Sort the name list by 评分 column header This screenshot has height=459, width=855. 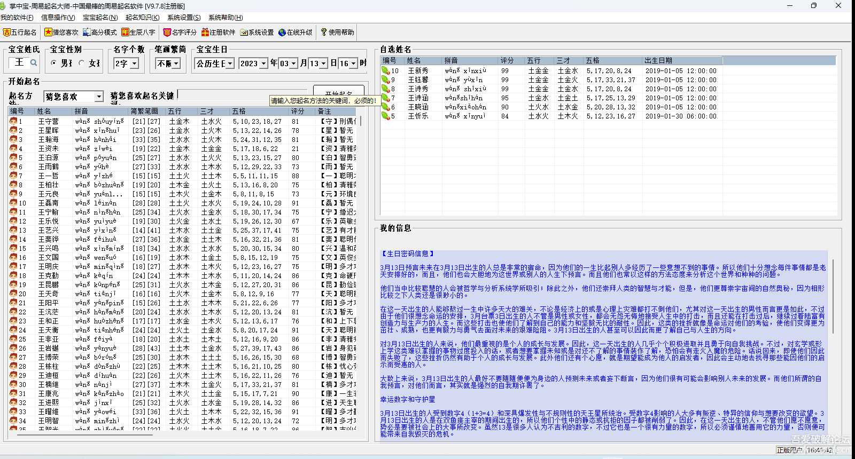tap(298, 111)
